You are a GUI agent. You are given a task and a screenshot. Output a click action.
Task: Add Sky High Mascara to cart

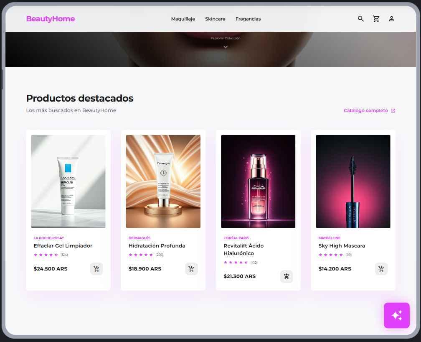point(381,268)
